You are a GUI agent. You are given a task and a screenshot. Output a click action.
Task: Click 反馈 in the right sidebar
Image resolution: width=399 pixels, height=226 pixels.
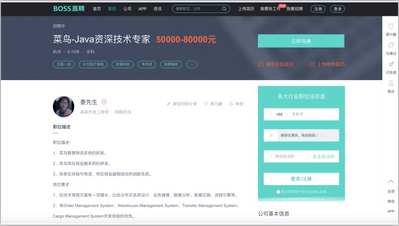click(x=391, y=192)
